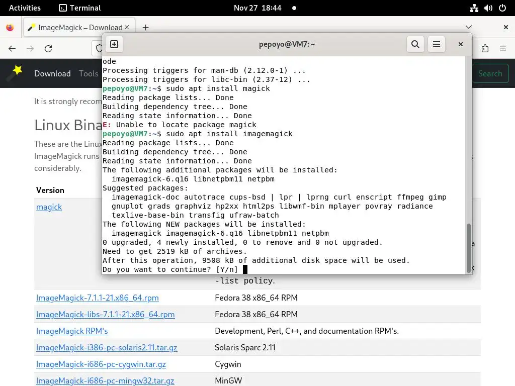This screenshot has height=386, width=515.
Task: Open a new terminal tab with plus icon
Action: tap(114, 44)
